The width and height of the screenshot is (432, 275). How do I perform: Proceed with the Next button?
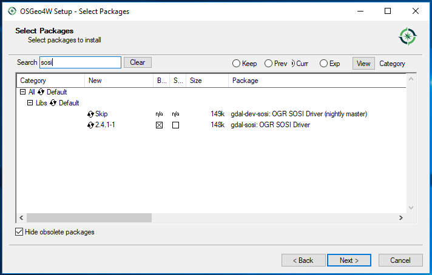349,260
